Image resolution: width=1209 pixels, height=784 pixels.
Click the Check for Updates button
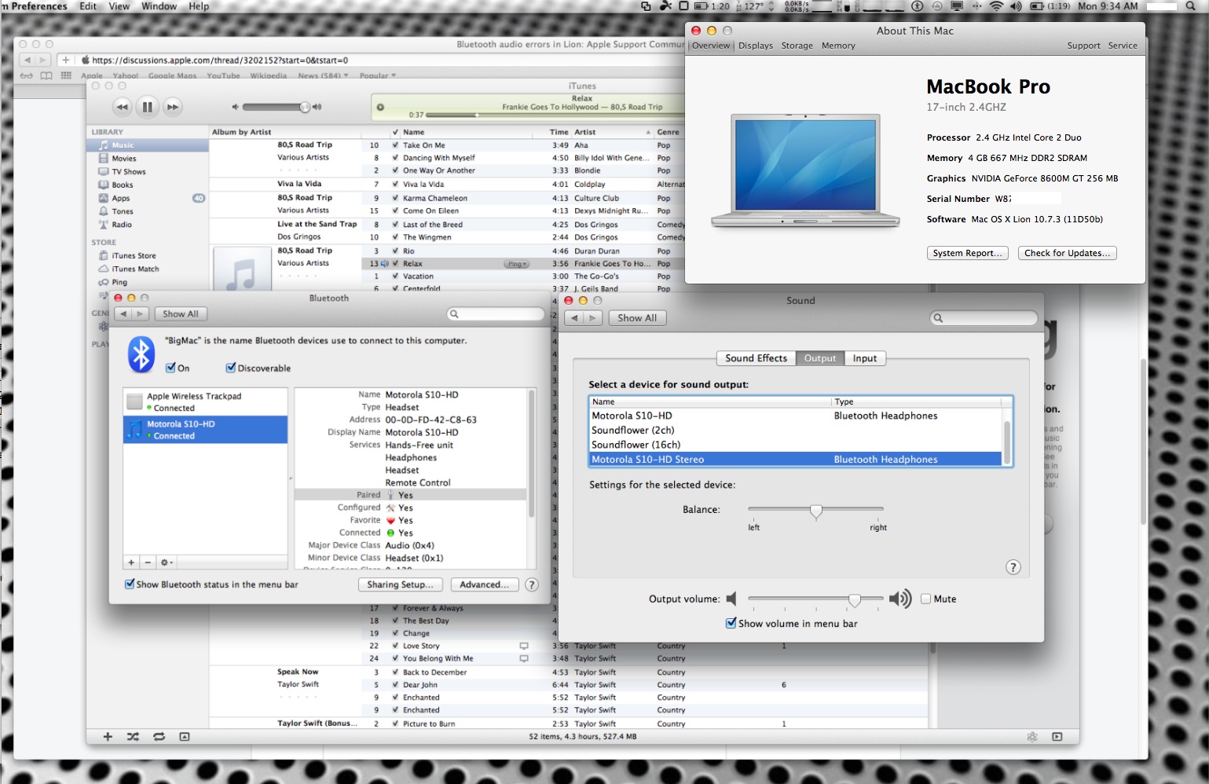click(1068, 253)
